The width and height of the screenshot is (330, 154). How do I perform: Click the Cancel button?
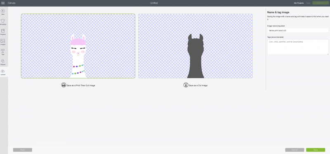[295, 150]
